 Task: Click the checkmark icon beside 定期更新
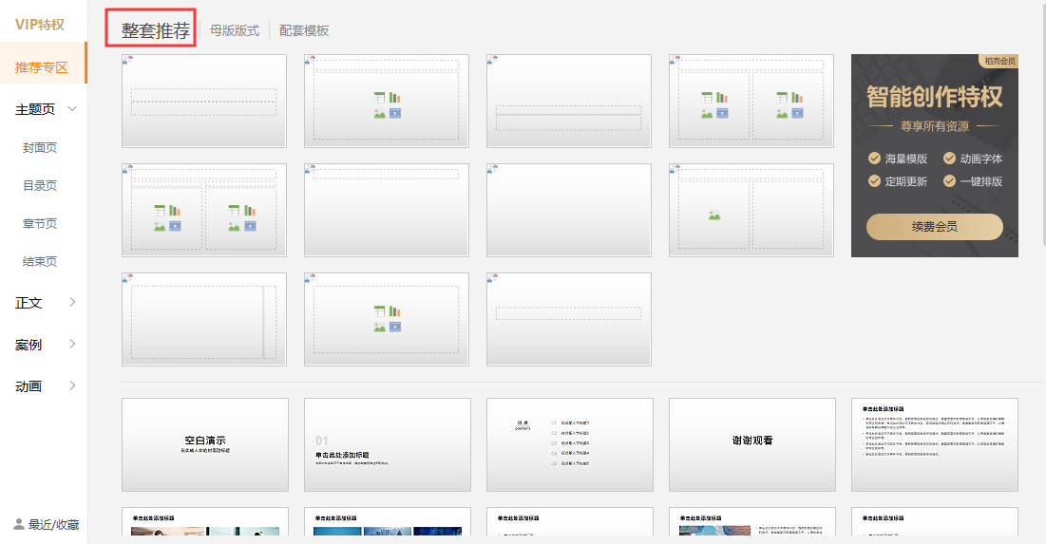(874, 181)
